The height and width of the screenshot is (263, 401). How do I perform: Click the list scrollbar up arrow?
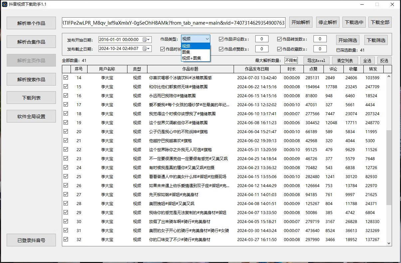point(389,77)
